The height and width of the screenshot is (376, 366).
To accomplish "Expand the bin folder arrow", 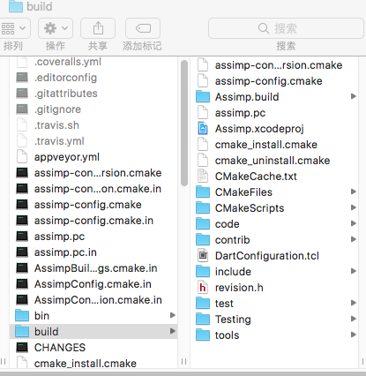I will [x=173, y=315].
